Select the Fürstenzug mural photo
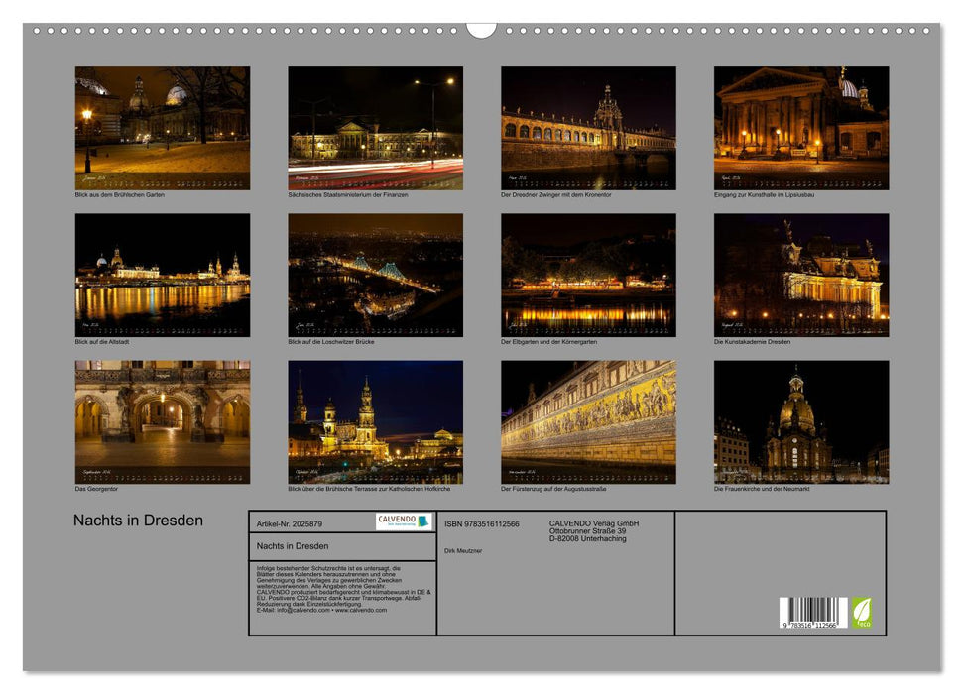The image size is (963, 694). click(583, 426)
